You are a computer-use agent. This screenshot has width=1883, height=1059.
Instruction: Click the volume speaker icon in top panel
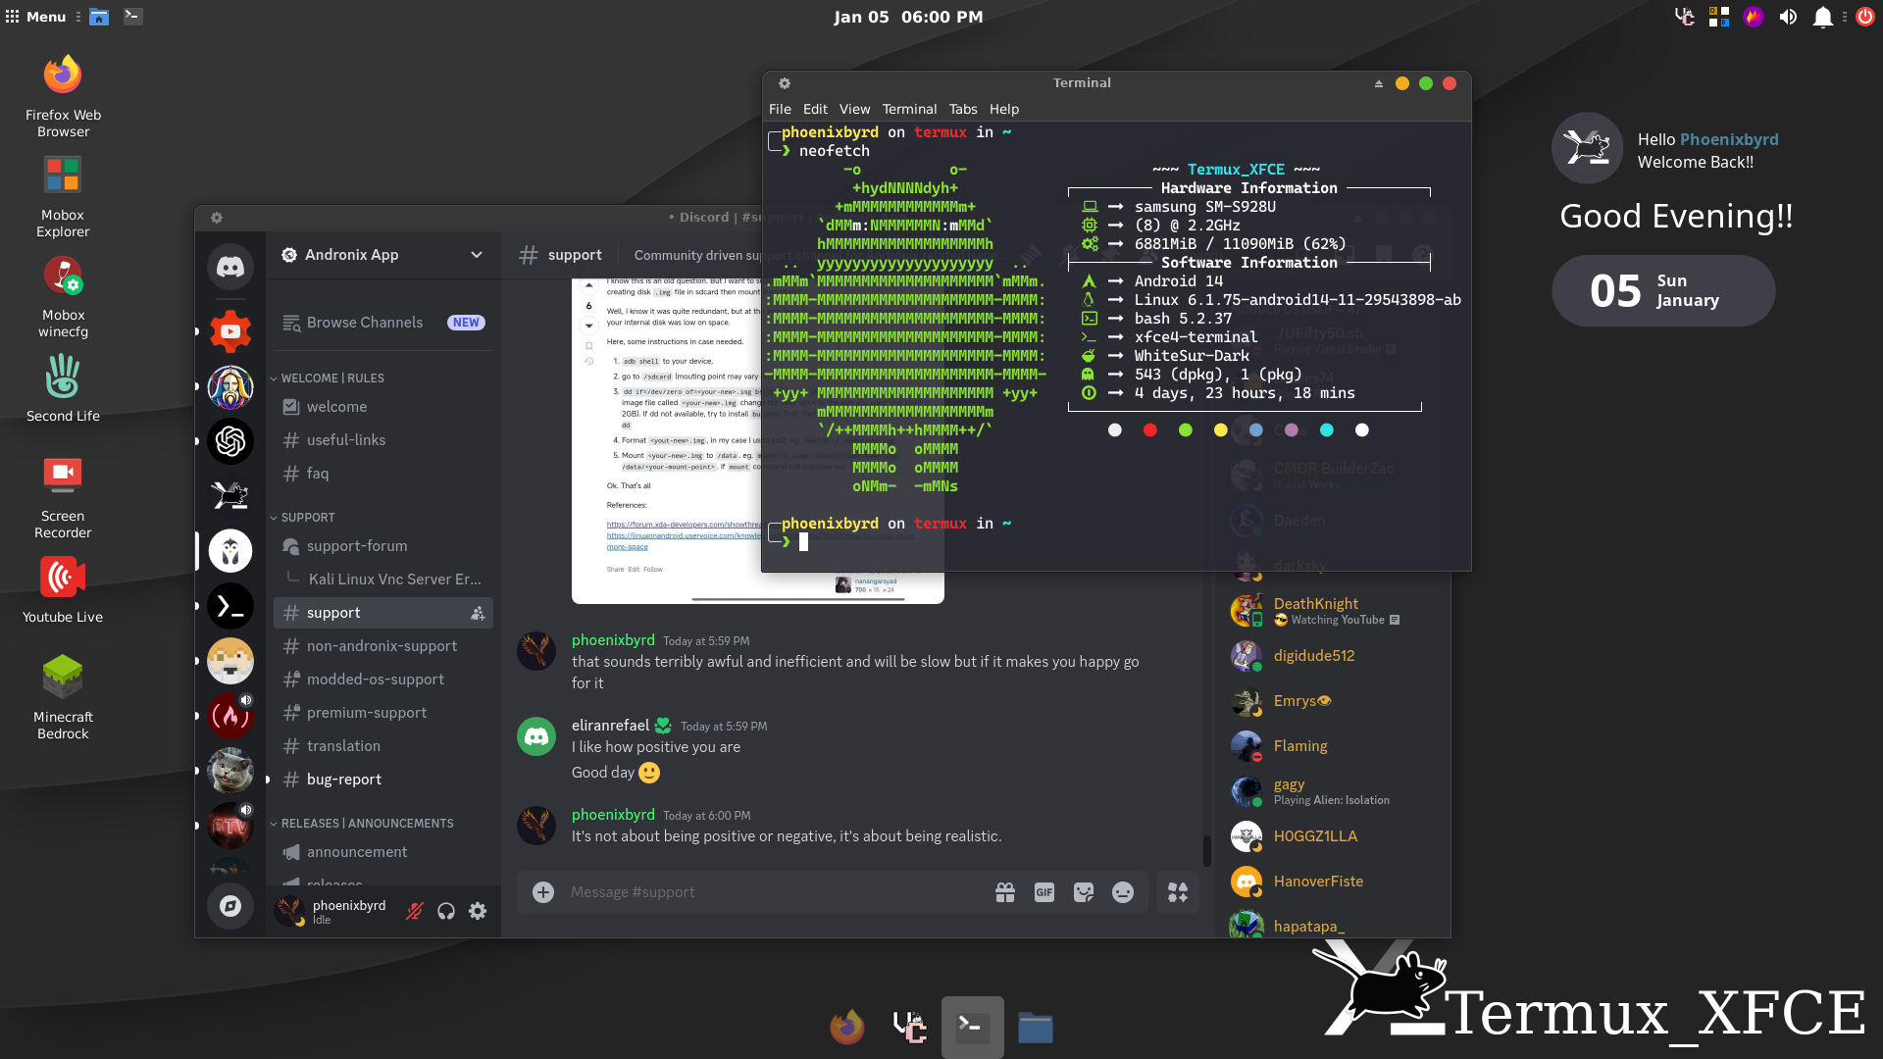(x=1788, y=17)
